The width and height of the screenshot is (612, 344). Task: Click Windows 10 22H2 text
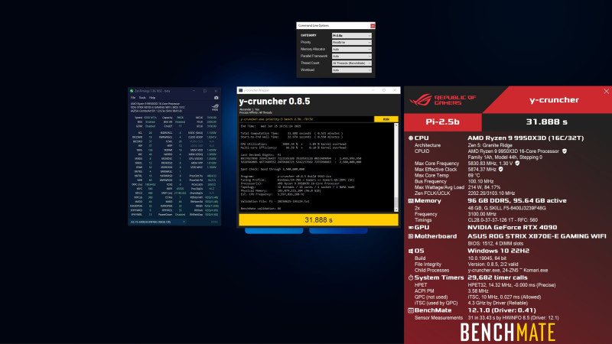499,251
